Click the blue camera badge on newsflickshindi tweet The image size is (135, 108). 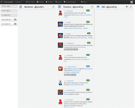coord(88,66)
